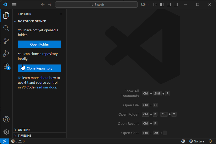Open the Copilot chat icon in title bar
This screenshot has height=144, width=216.
coord(143,4)
